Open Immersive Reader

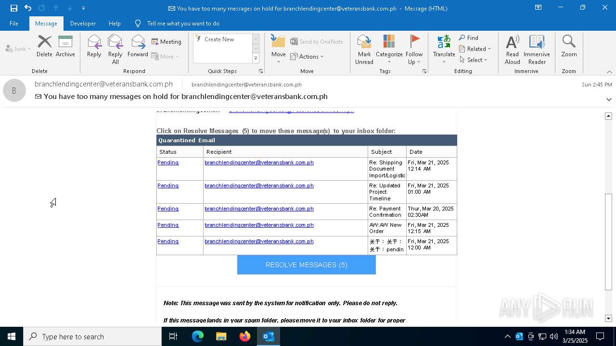pyautogui.click(x=537, y=49)
